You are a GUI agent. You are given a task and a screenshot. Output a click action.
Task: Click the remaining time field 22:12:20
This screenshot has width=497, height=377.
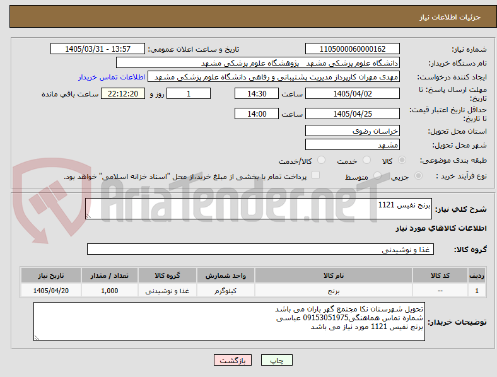point(123,93)
